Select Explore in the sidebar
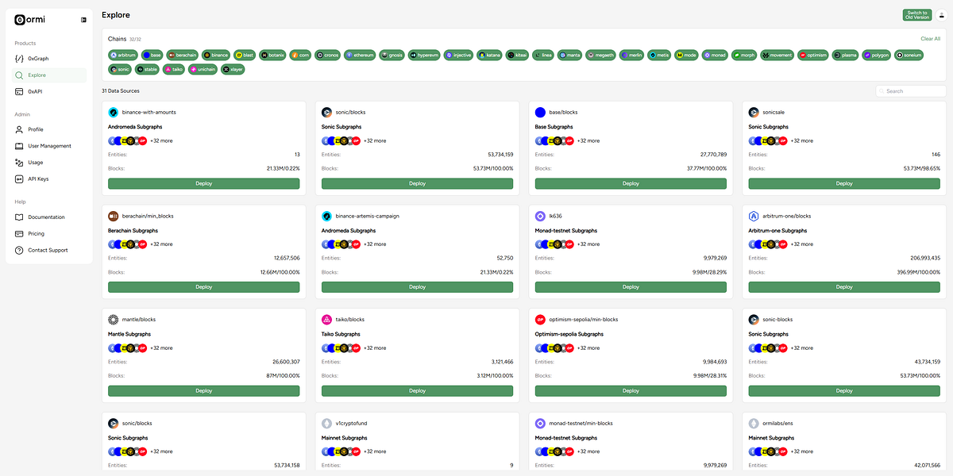This screenshot has width=953, height=476. [x=50, y=75]
